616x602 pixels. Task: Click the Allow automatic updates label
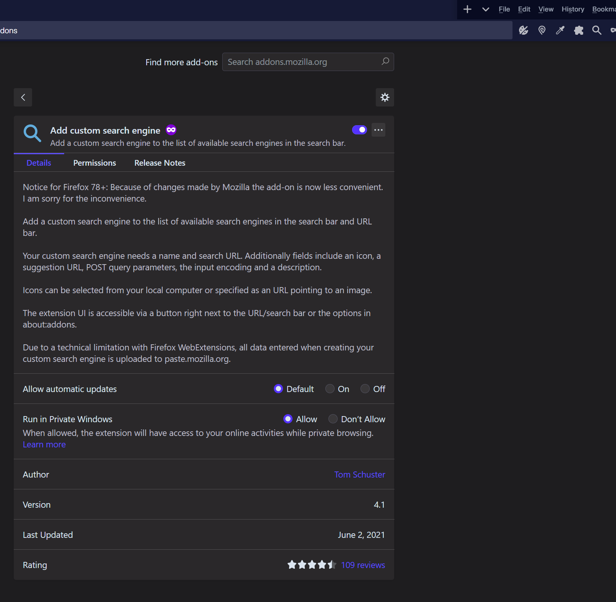pos(70,389)
